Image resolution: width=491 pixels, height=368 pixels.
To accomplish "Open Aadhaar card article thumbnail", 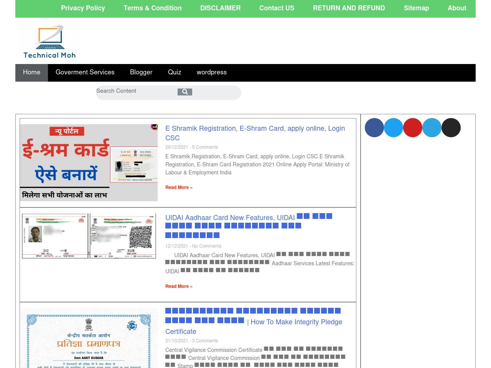I will [x=89, y=236].
